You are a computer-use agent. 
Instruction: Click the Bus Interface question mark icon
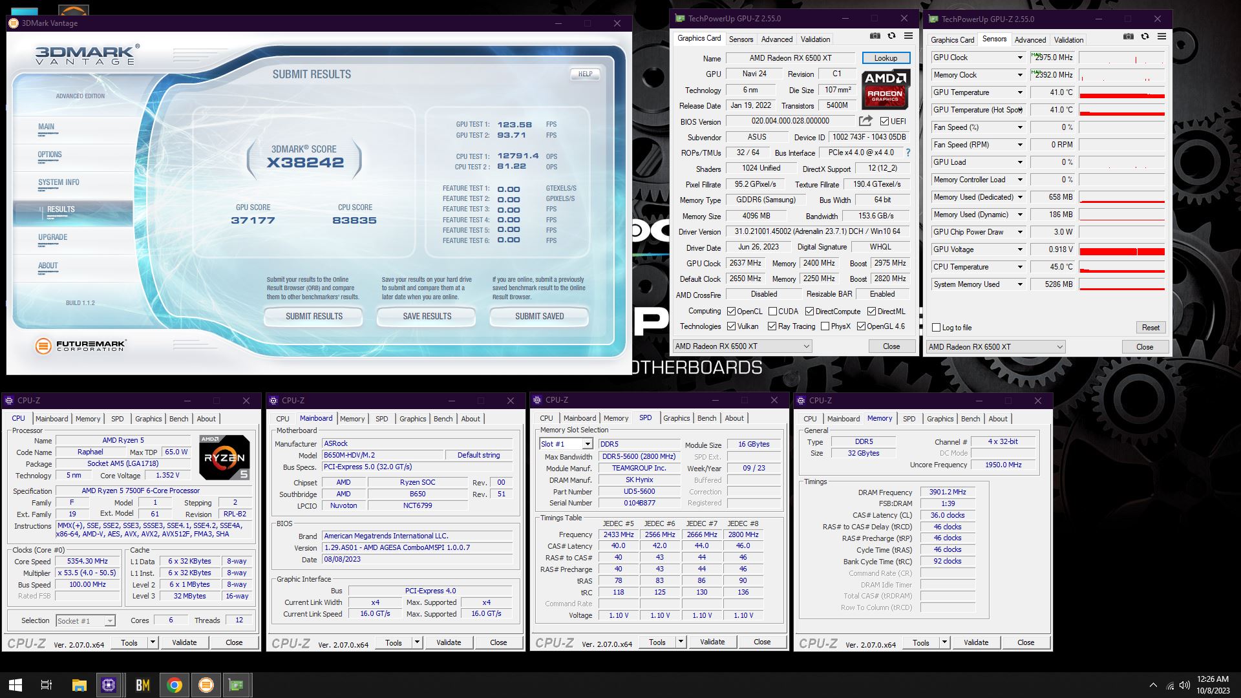907,153
